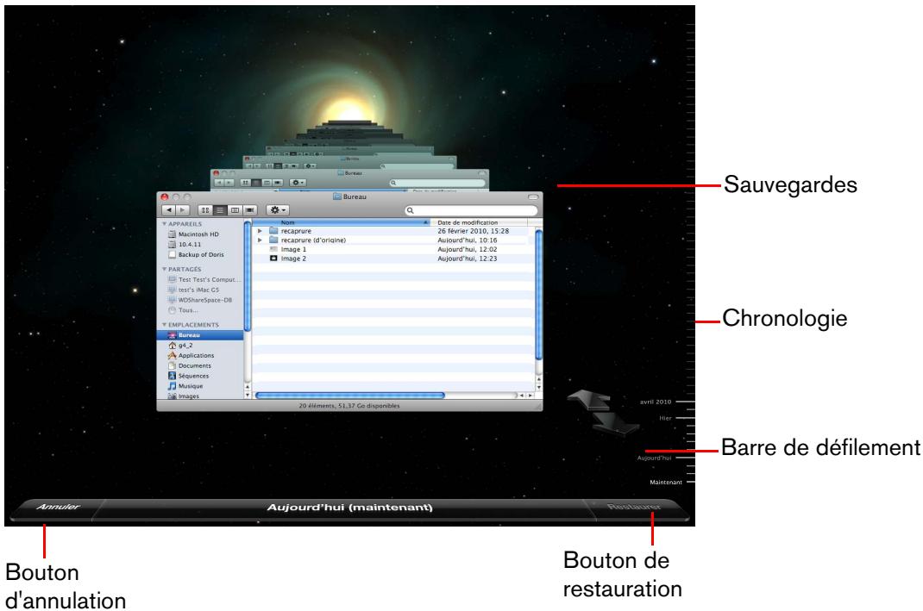This screenshot has width=923, height=611.
Task: Jump to Aujourd'hui on the timeline
Action: point(654,458)
